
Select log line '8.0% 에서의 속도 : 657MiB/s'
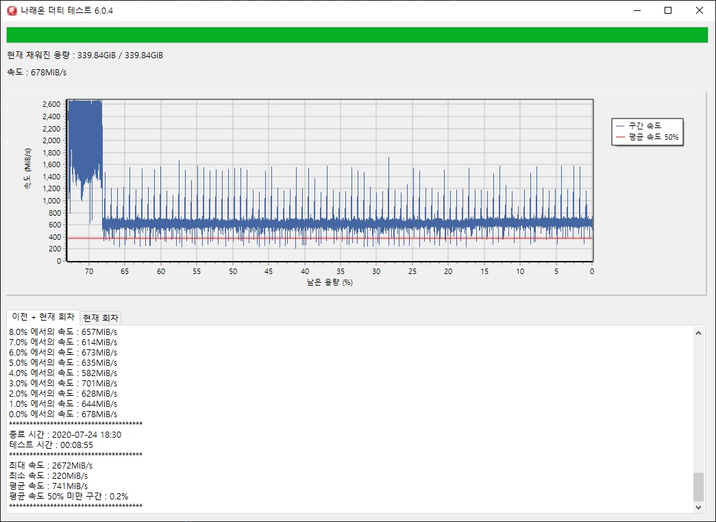click(63, 332)
